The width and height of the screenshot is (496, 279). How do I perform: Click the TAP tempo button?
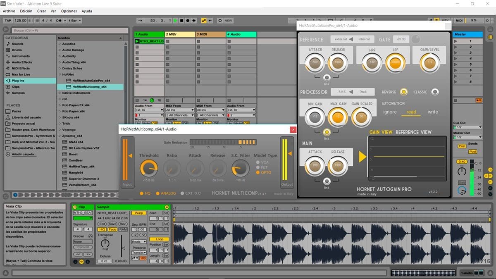(x=8, y=20)
